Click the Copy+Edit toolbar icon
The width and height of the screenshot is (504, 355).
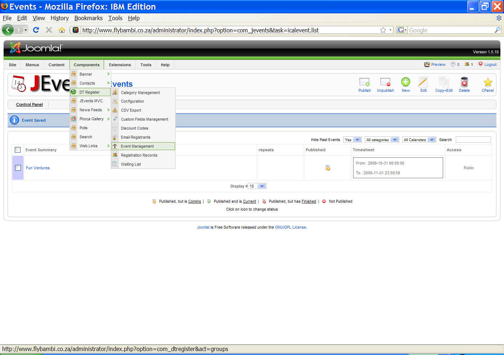[444, 82]
